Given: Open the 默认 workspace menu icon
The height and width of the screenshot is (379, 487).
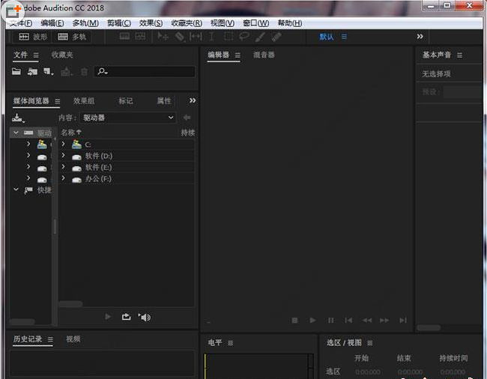Looking at the screenshot, I should (x=344, y=37).
